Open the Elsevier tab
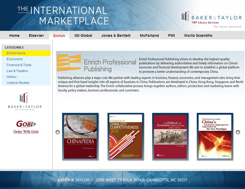 (36, 35)
